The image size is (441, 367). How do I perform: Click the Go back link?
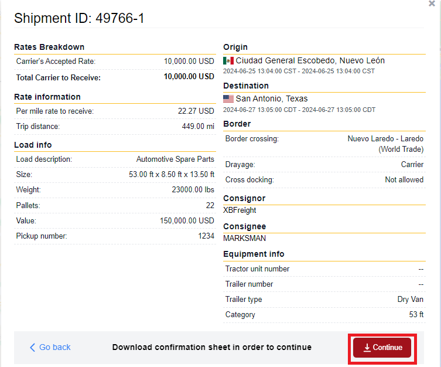50,347
